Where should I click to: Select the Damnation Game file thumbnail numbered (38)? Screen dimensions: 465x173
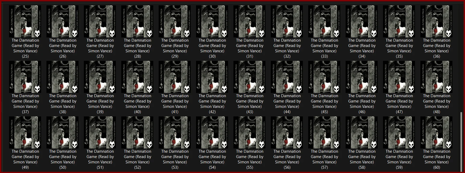click(x=63, y=77)
